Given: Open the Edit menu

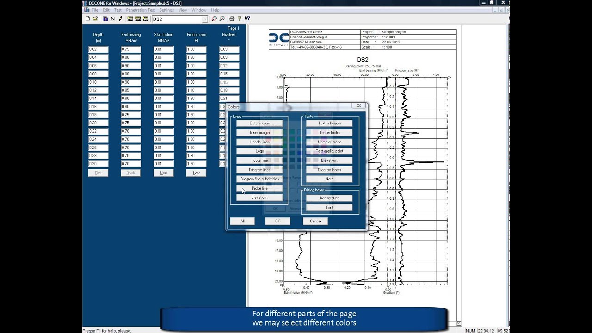Looking at the screenshot, I should 106,10.
